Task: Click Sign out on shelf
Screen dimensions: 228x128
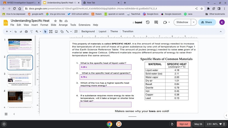Action: point(184,124)
